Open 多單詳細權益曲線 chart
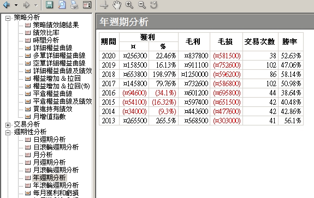The width and height of the screenshot is (314, 198). click(x=60, y=56)
